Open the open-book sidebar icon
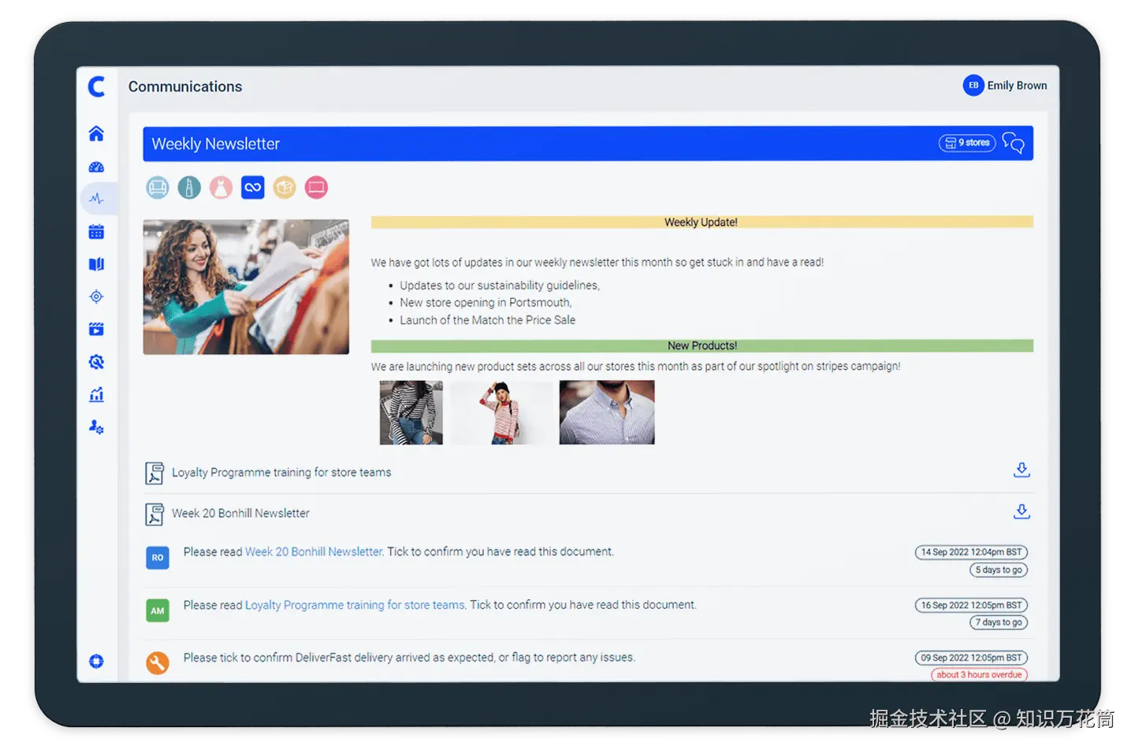Screen dimensions: 1135x750 coord(96,264)
